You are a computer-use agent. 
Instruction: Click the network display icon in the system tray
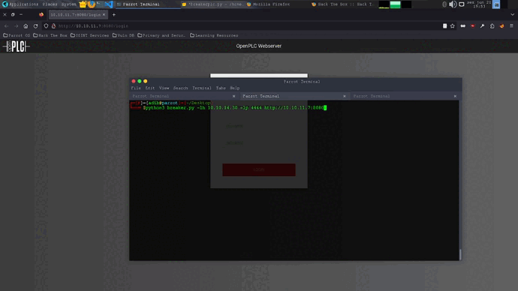tap(462, 4)
